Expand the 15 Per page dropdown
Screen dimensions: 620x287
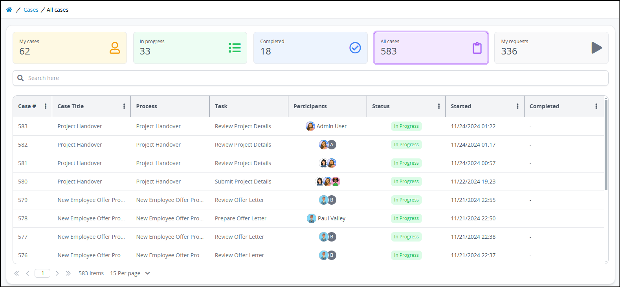130,273
